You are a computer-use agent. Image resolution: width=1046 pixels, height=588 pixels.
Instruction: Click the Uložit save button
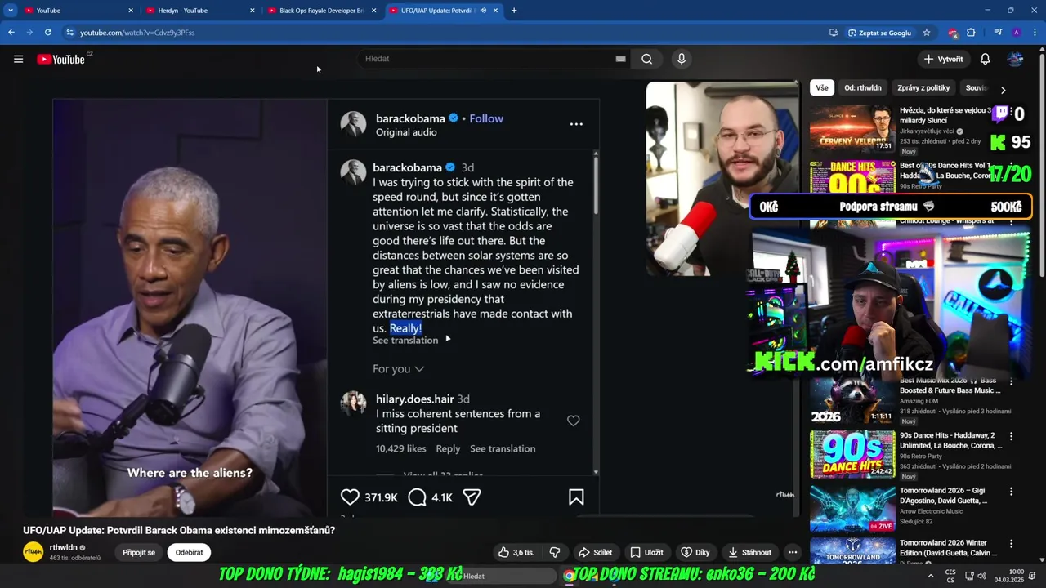point(647,552)
